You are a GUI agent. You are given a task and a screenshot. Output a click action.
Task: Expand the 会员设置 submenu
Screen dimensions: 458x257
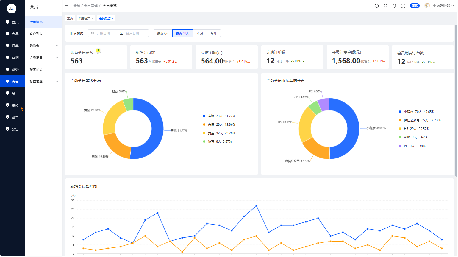point(43,57)
